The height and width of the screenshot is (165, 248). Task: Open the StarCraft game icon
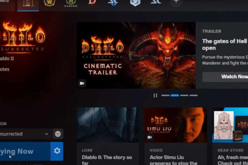tap(156, 2)
